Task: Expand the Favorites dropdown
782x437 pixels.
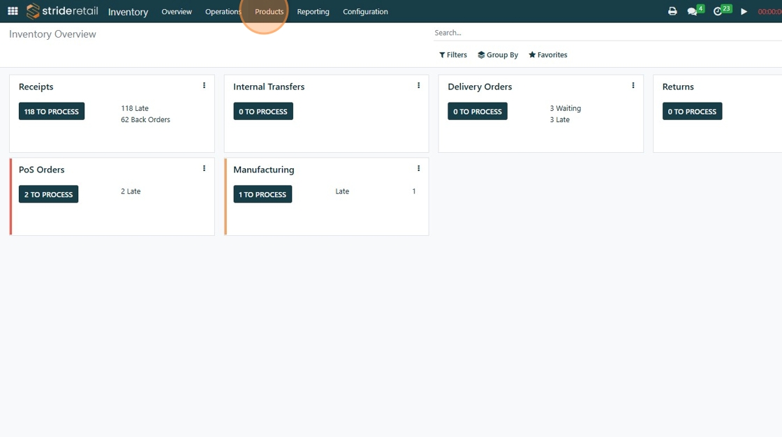Action: [548, 55]
